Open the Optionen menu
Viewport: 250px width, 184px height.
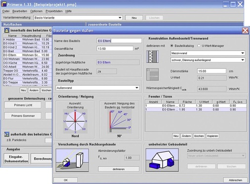[37, 11]
